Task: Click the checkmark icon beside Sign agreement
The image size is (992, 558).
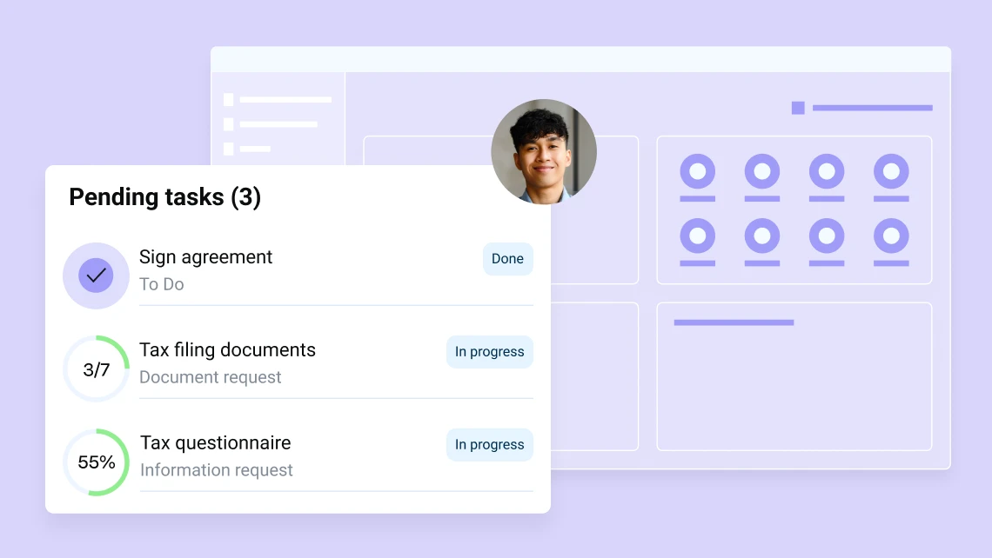Action: click(x=96, y=275)
